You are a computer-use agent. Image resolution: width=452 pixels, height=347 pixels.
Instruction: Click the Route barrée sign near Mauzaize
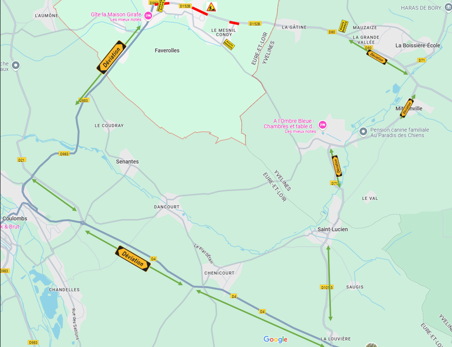coord(343,26)
